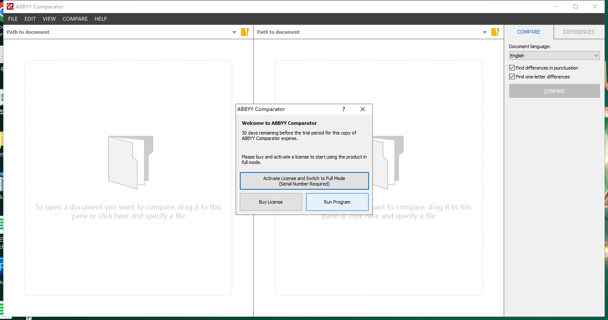Expand left Path to document dropdown arrow
The height and width of the screenshot is (320, 608).
pos(234,32)
